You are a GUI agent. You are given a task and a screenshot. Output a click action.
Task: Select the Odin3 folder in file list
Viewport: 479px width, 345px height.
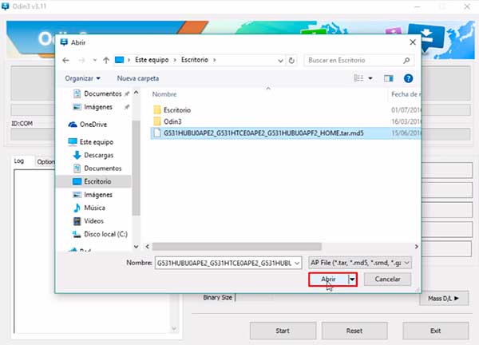pyautogui.click(x=168, y=121)
